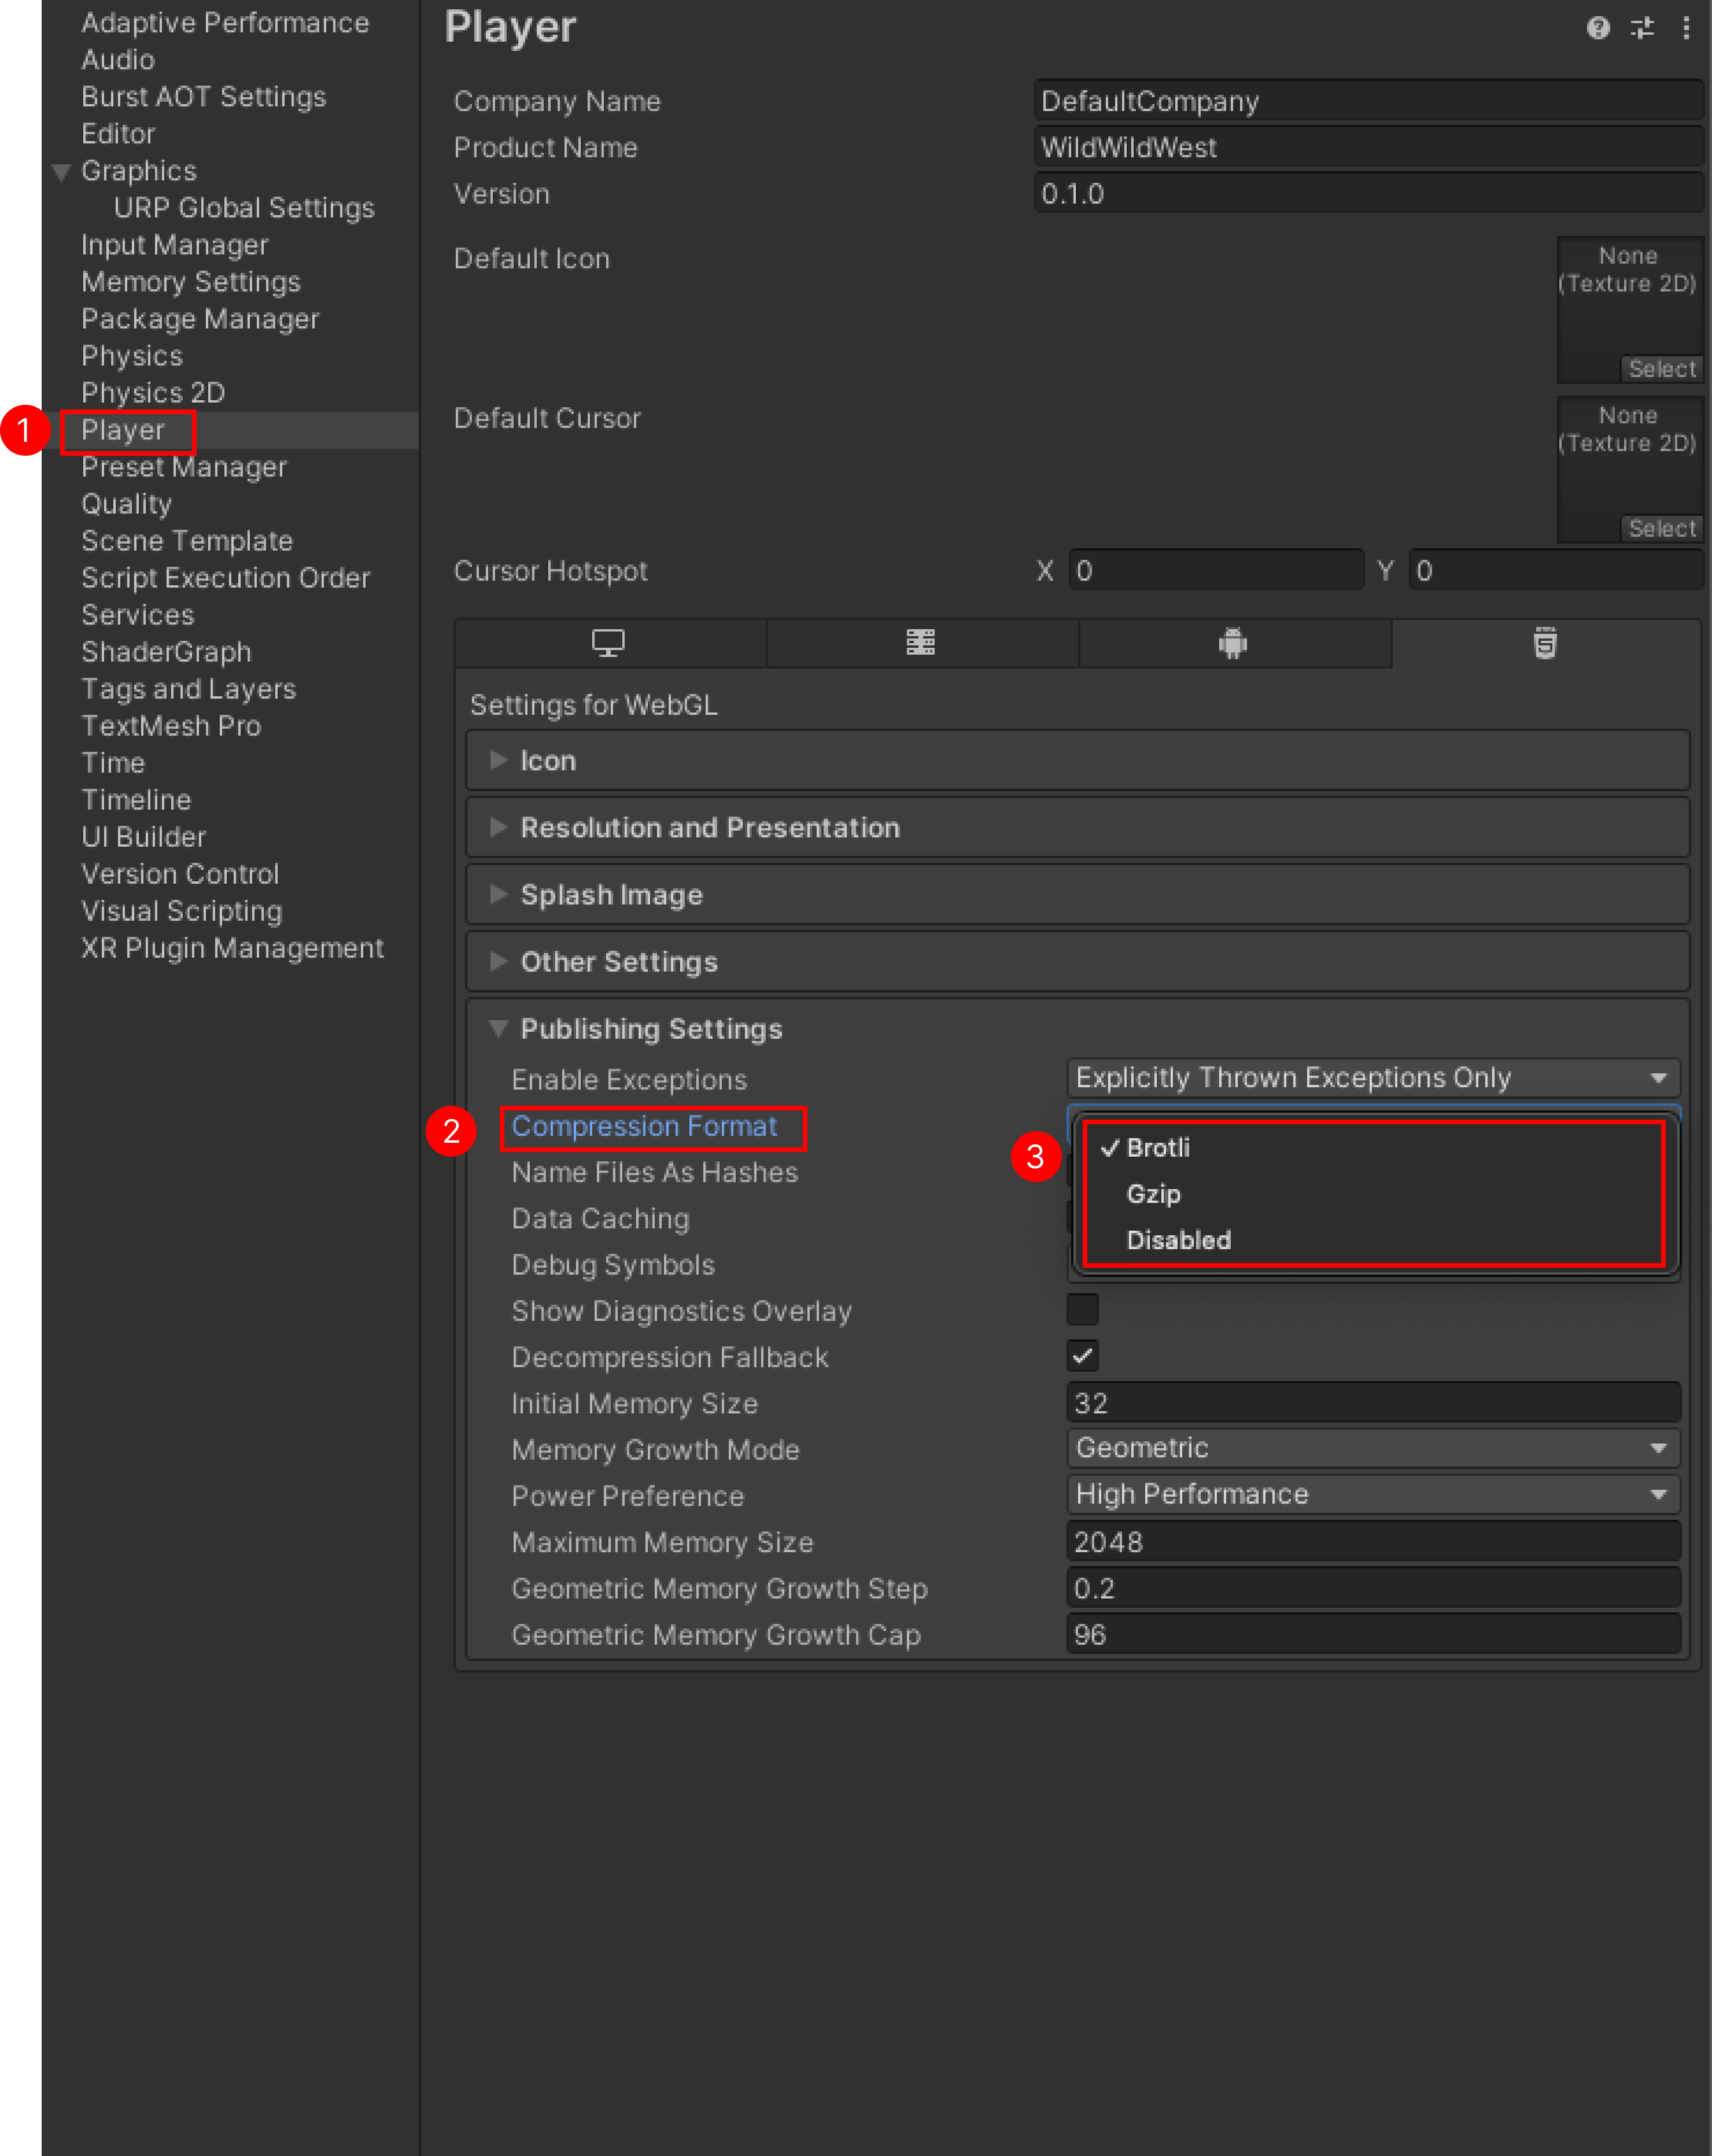The image size is (1712, 2156).
Task: Open Timeline settings category
Action: click(136, 800)
